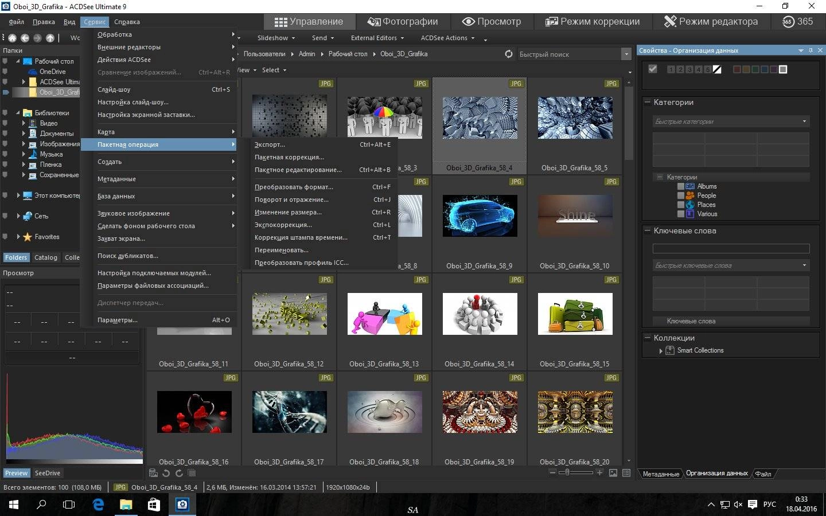Toggle Easy-Select marker beside Favorites

[x=5, y=237]
